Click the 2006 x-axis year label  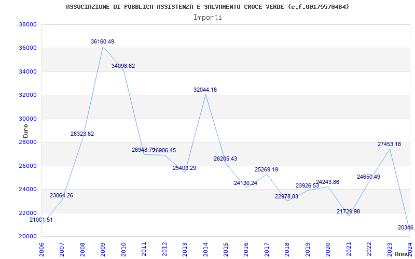click(x=41, y=249)
